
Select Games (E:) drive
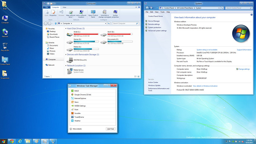[x=83, y=42]
